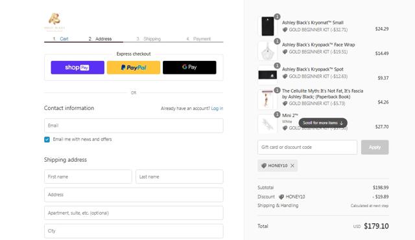Image resolution: width=415 pixels, height=240 pixels.
Task: Click the tag icon in the HONEY10 chip
Action: coord(264,166)
